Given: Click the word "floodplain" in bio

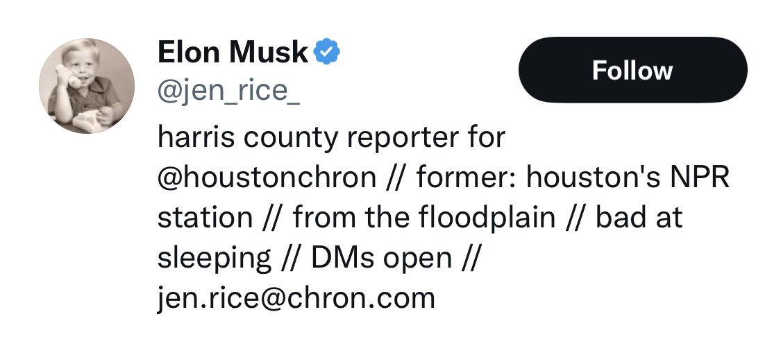Looking at the screenshot, I should [487, 218].
